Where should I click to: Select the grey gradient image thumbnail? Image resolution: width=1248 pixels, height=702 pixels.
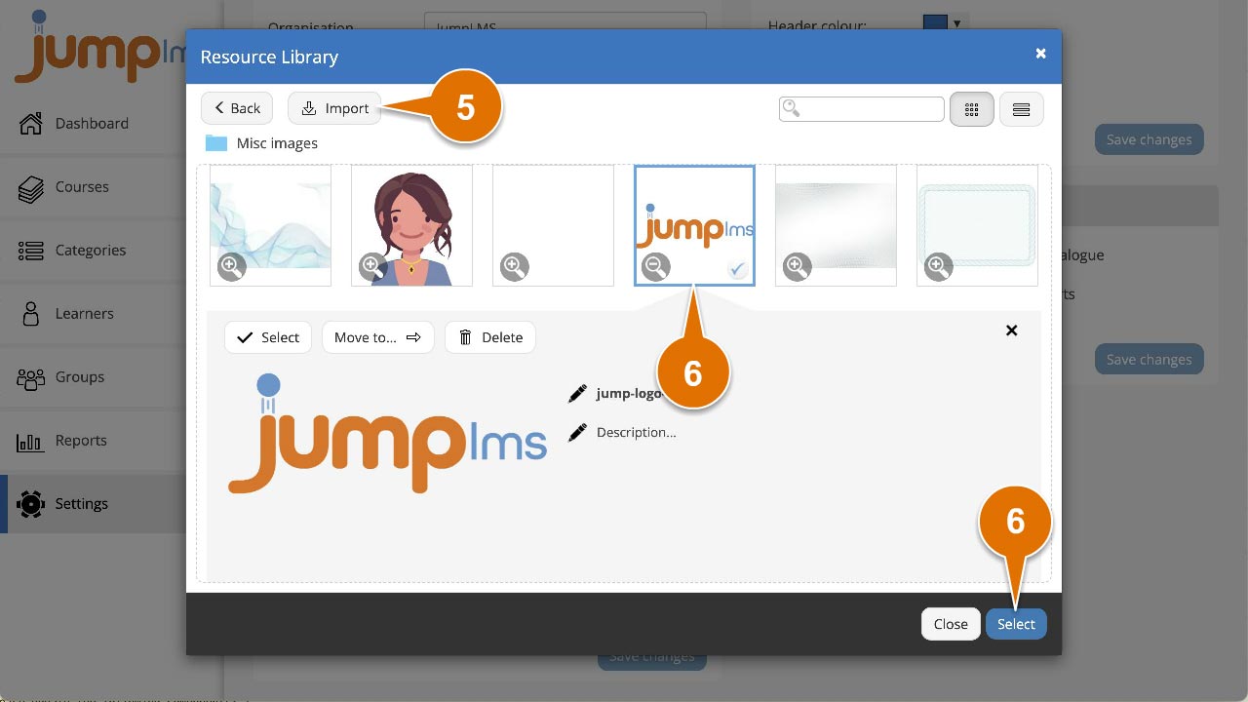click(x=836, y=225)
